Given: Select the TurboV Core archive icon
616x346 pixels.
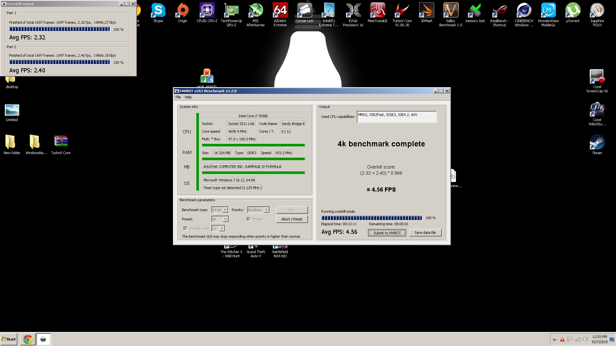Looking at the screenshot, I should [x=61, y=144].
